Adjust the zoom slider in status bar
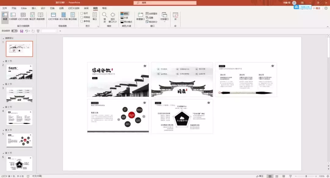This screenshot has width=330, height=178. [306, 176]
